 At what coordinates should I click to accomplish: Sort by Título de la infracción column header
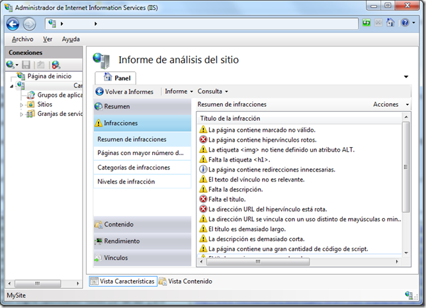[x=299, y=119]
